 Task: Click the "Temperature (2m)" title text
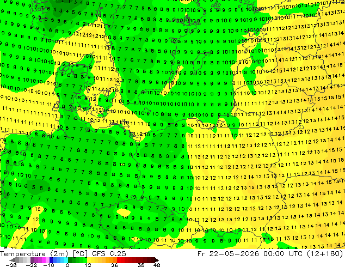(x=34, y=254)
